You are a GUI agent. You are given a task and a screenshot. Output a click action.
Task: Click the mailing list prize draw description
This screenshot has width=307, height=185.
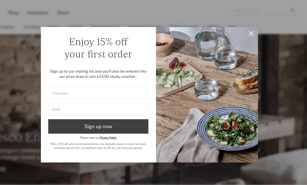coord(98,74)
